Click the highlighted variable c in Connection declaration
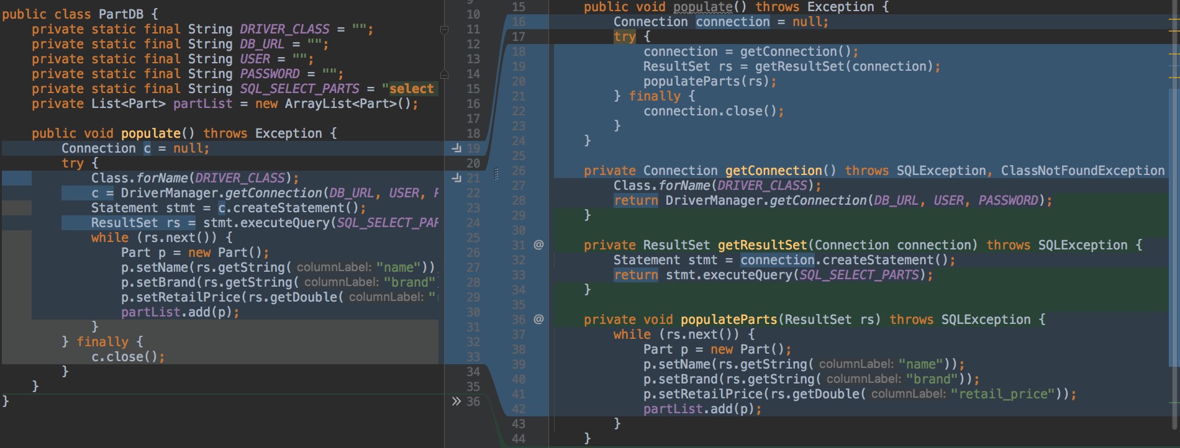Screen dimensions: 1180x448 [147, 148]
